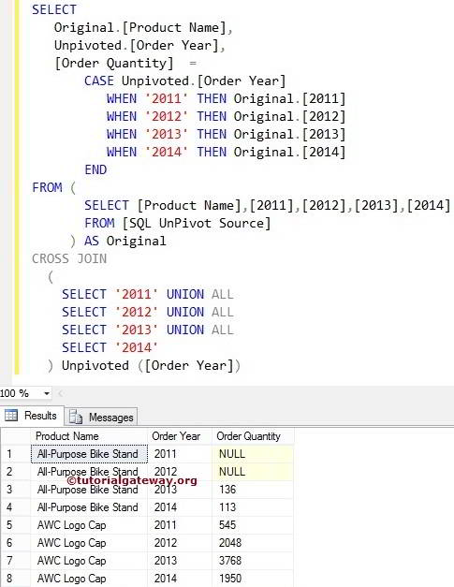
Task: Click the Unpivoted ([Order Year]) alias line
Action: 144,365
